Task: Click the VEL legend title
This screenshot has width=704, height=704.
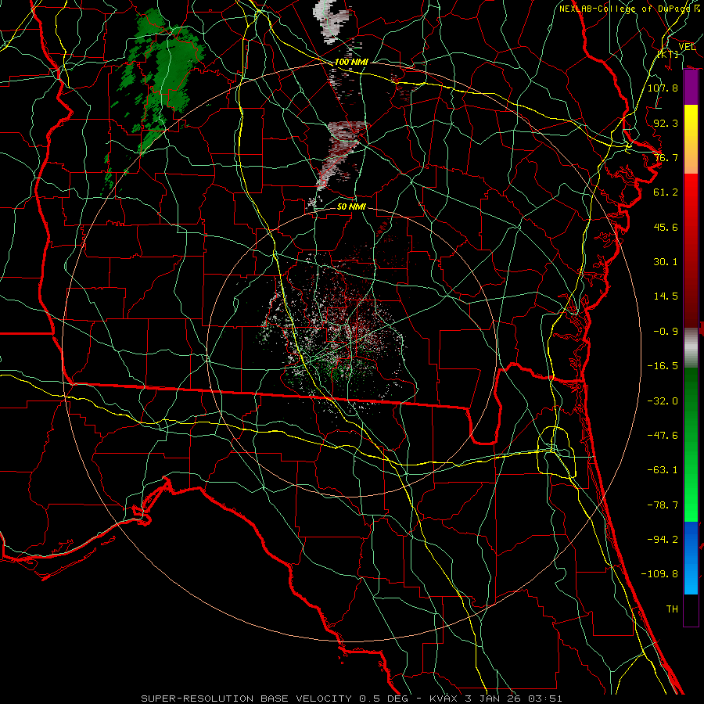Action: click(687, 46)
